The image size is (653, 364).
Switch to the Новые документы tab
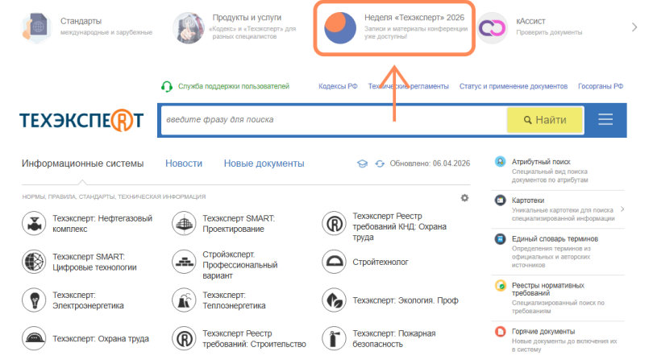pos(264,163)
